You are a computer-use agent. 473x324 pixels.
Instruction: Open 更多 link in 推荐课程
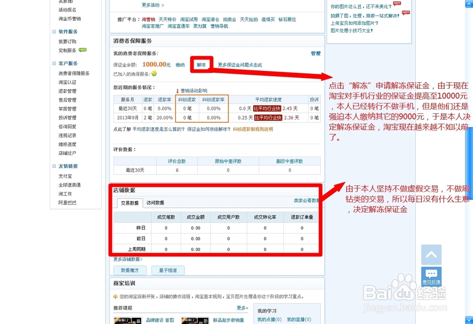click(x=242, y=308)
